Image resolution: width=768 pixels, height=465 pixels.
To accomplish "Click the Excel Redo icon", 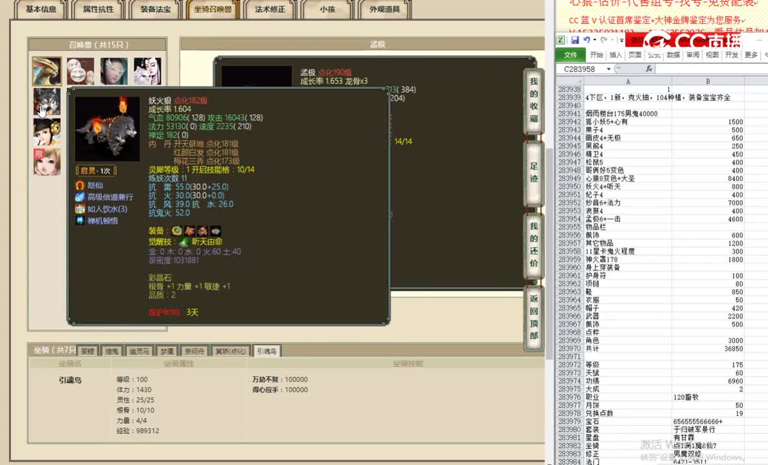I will tap(604, 40).
